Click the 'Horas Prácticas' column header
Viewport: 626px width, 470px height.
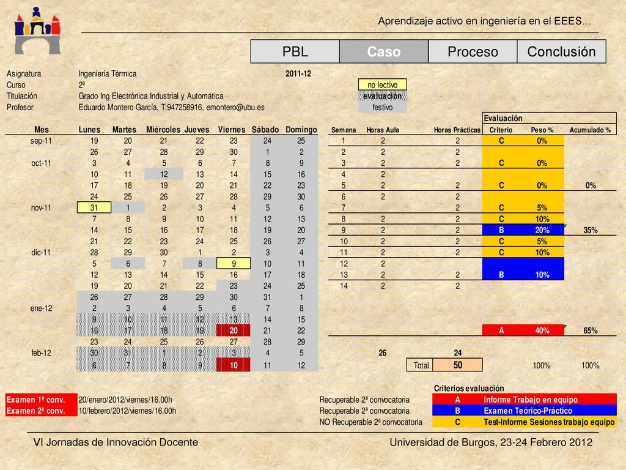[457, 130]
